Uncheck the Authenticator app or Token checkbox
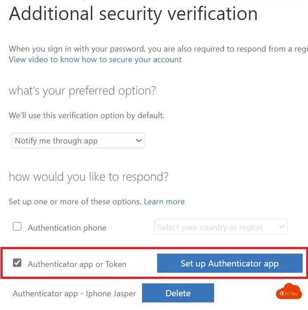Viewport: 308px width, 310px height. tap(17, 263)
